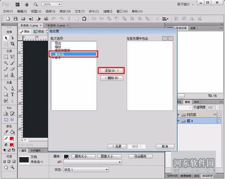This screenshot has height=179, width=225.
Task: Click the red stroke color swatch
Action: [x=12, y=139]
